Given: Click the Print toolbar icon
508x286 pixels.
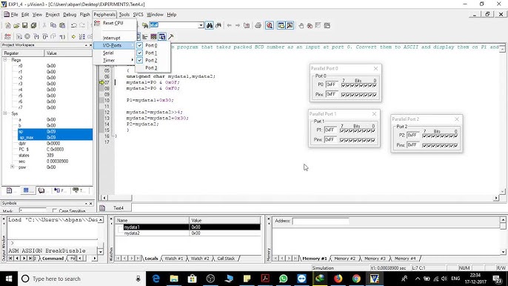Looking at the screenshot, I should 258,25.
